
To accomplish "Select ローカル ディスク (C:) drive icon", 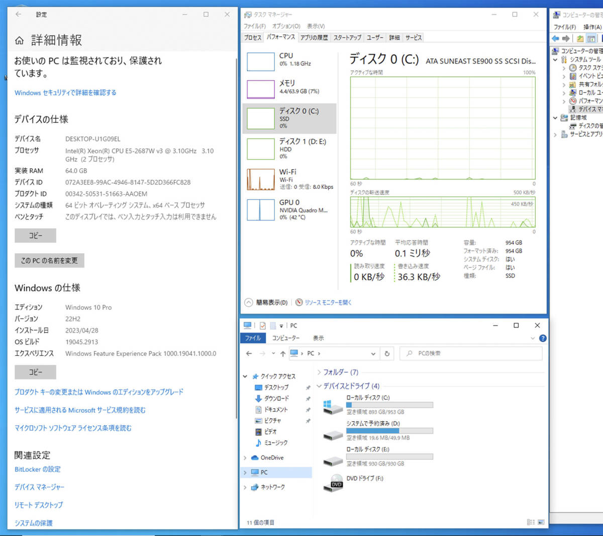I will tap(333, 407).
